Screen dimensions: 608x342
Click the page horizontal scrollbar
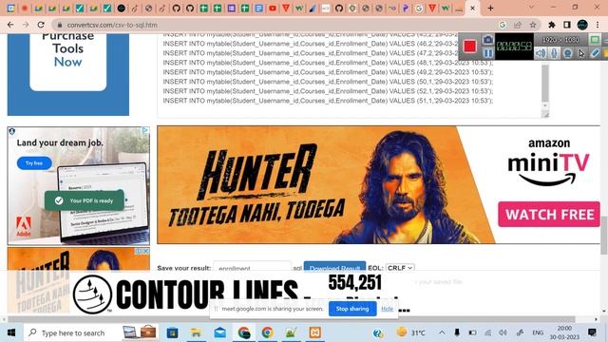tap(291, 319)
